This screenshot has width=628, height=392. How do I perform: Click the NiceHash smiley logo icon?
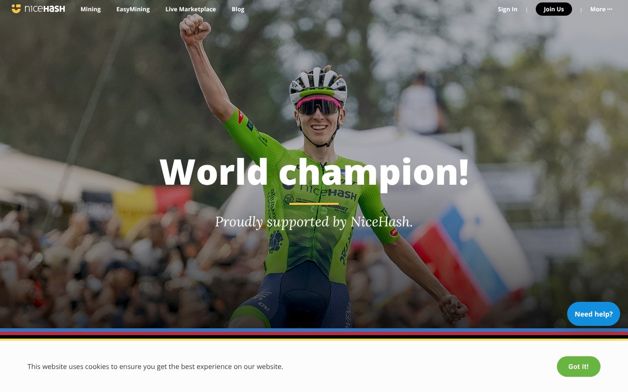[16, 9]
